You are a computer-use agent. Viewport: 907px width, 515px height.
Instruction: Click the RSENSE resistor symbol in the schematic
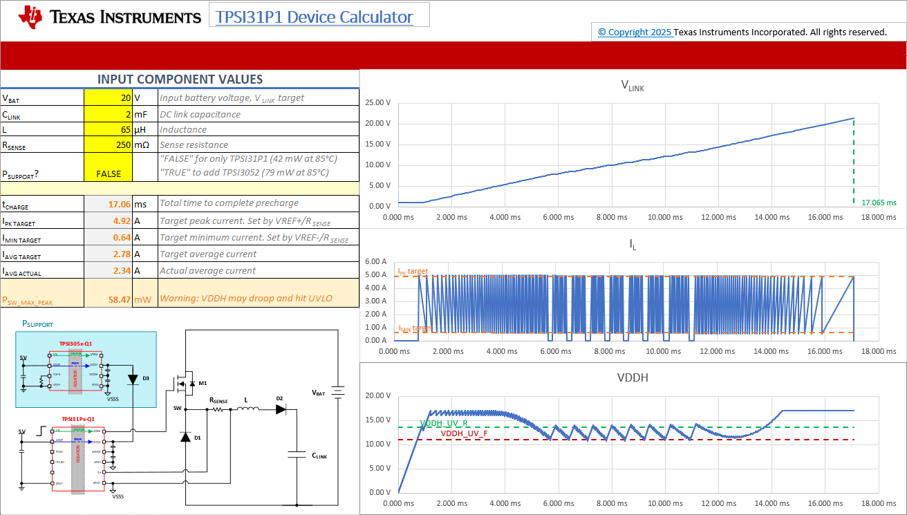click(x=219, y=410)
